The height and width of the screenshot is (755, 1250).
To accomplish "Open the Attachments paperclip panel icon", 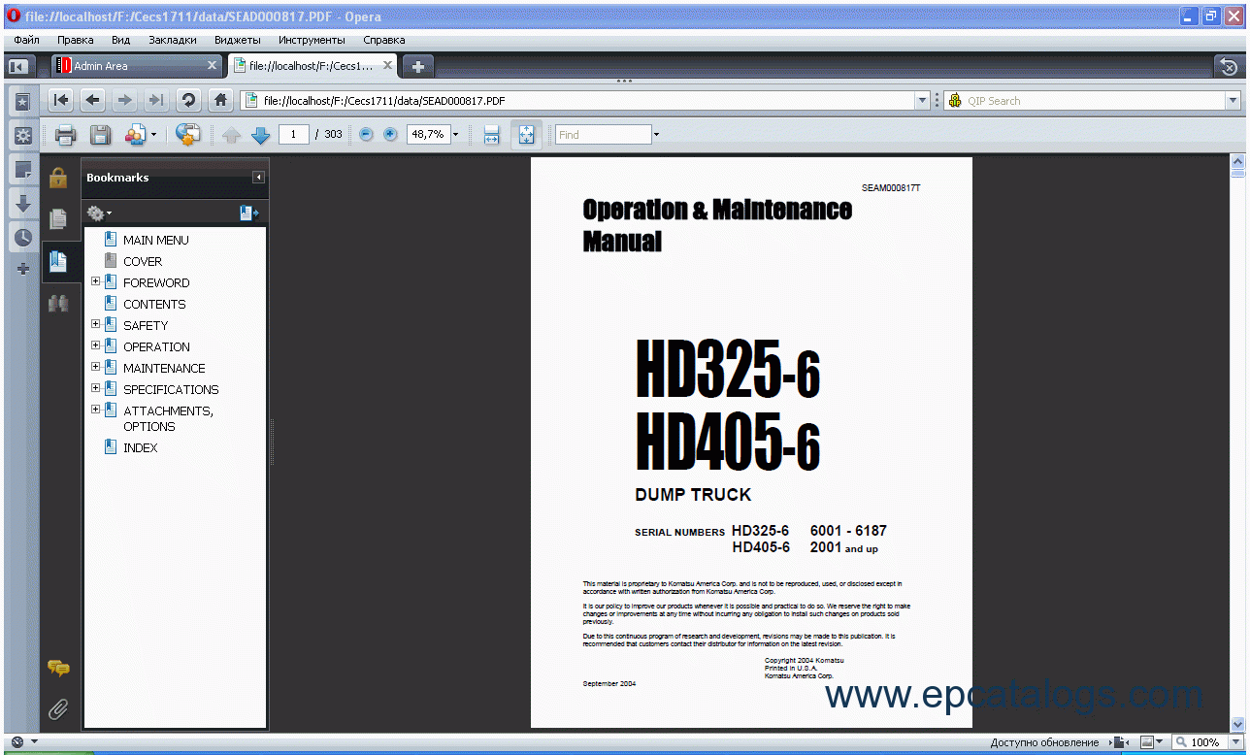I will click(x=58, y=709).
